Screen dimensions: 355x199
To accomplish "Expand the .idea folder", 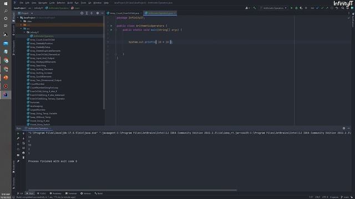I will coord(21,21).
